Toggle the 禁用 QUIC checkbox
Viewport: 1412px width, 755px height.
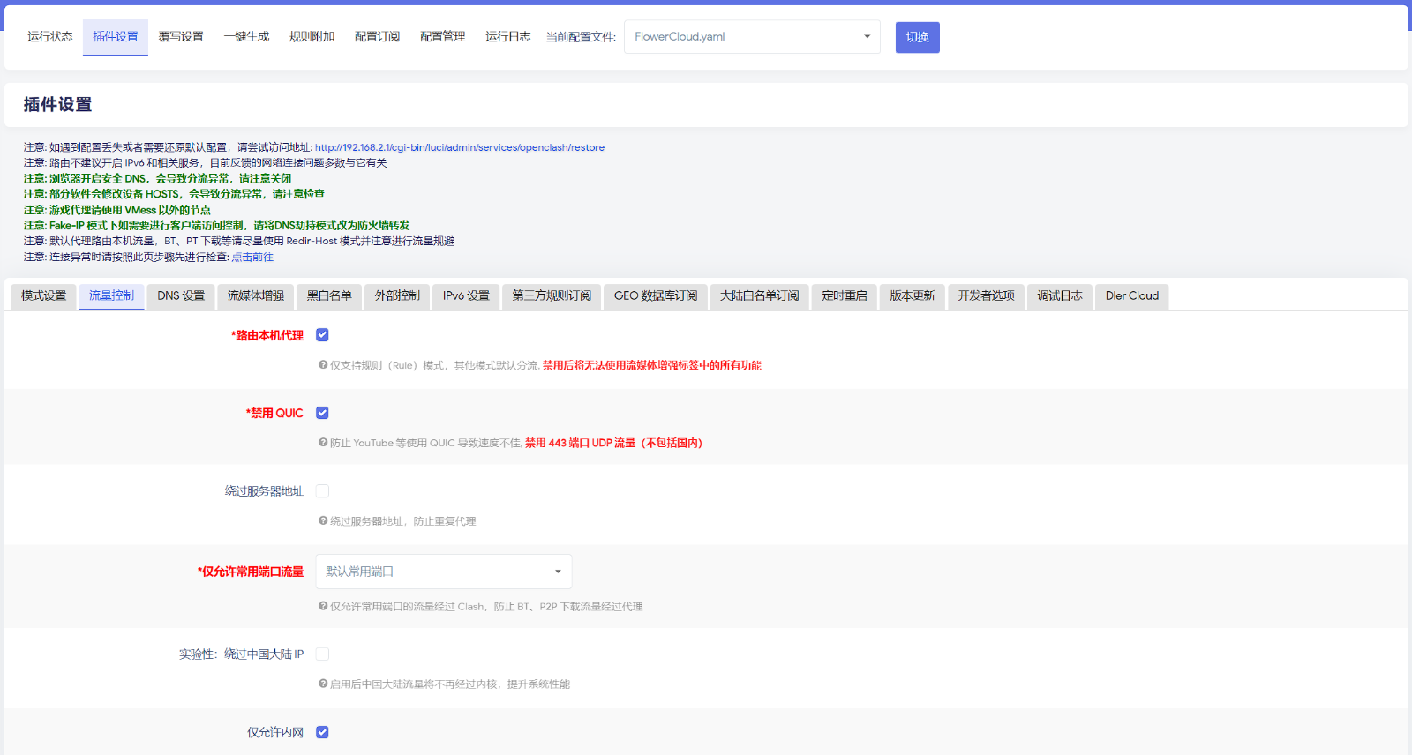(x=322, y=413)
